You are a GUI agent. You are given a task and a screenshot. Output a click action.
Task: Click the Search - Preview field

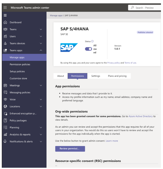click(144, 8)
